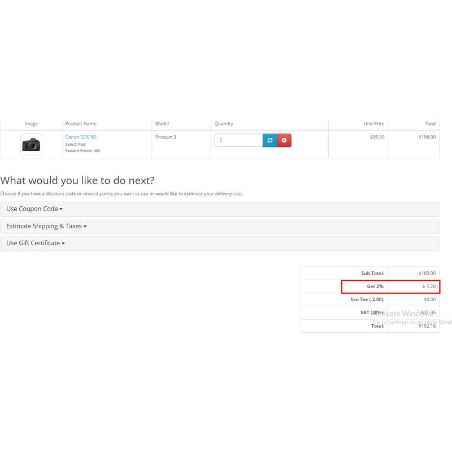Click the Quantity column header
Screen dimensions: 452x452
point(224,124)
